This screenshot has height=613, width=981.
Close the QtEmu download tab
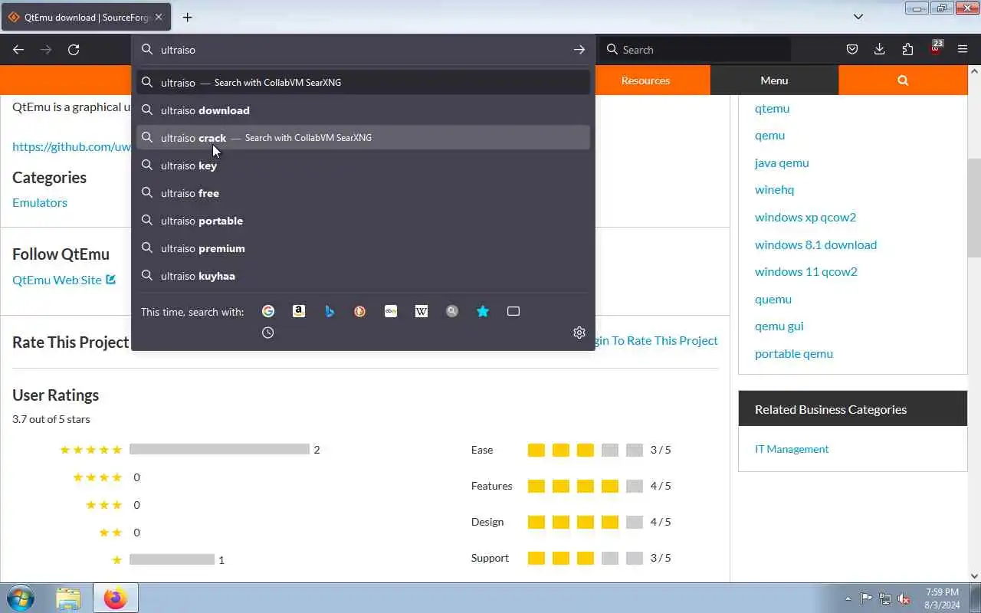[159, 17]
